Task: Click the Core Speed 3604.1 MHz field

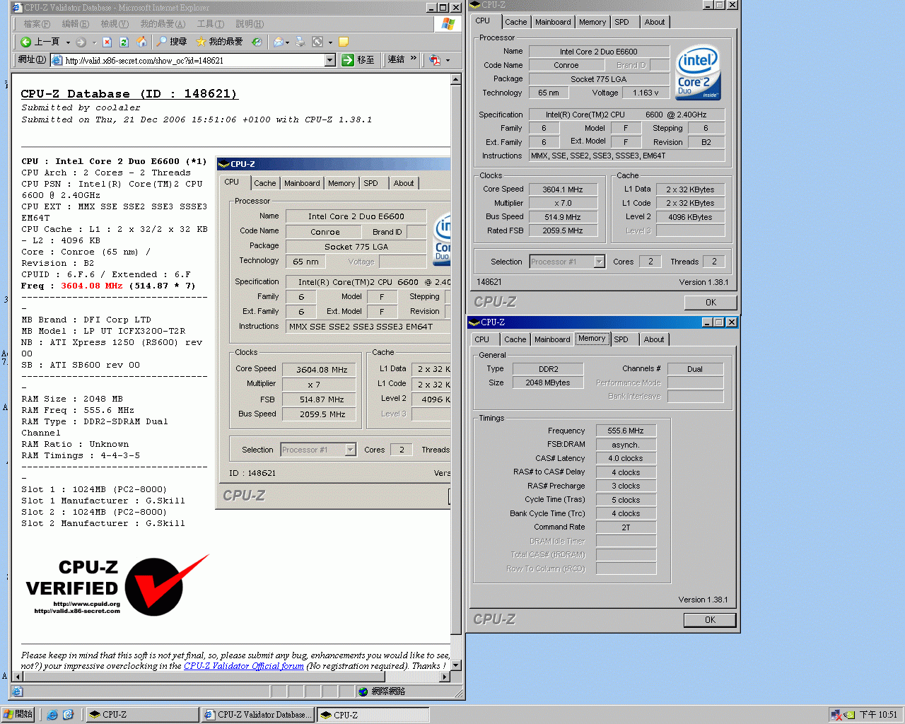Action: click(563, 189)
